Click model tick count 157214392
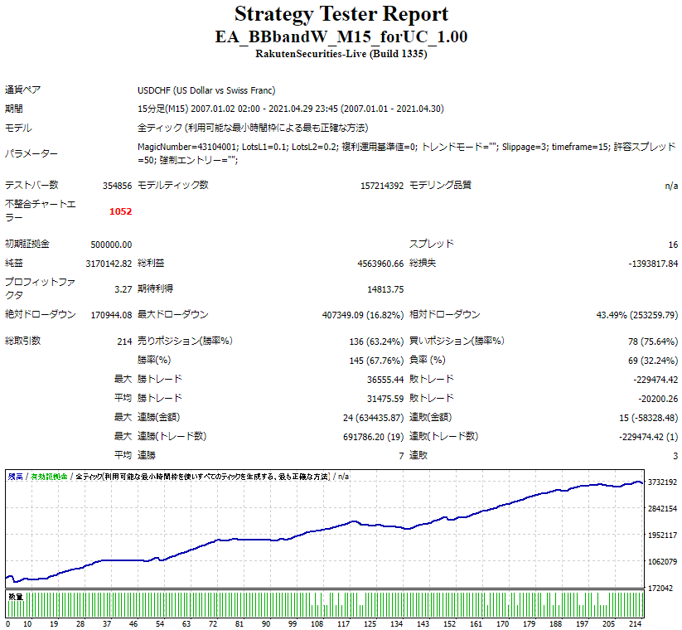Image resolution: width=682 pixels, height=630 pixels. coord(382,186)
